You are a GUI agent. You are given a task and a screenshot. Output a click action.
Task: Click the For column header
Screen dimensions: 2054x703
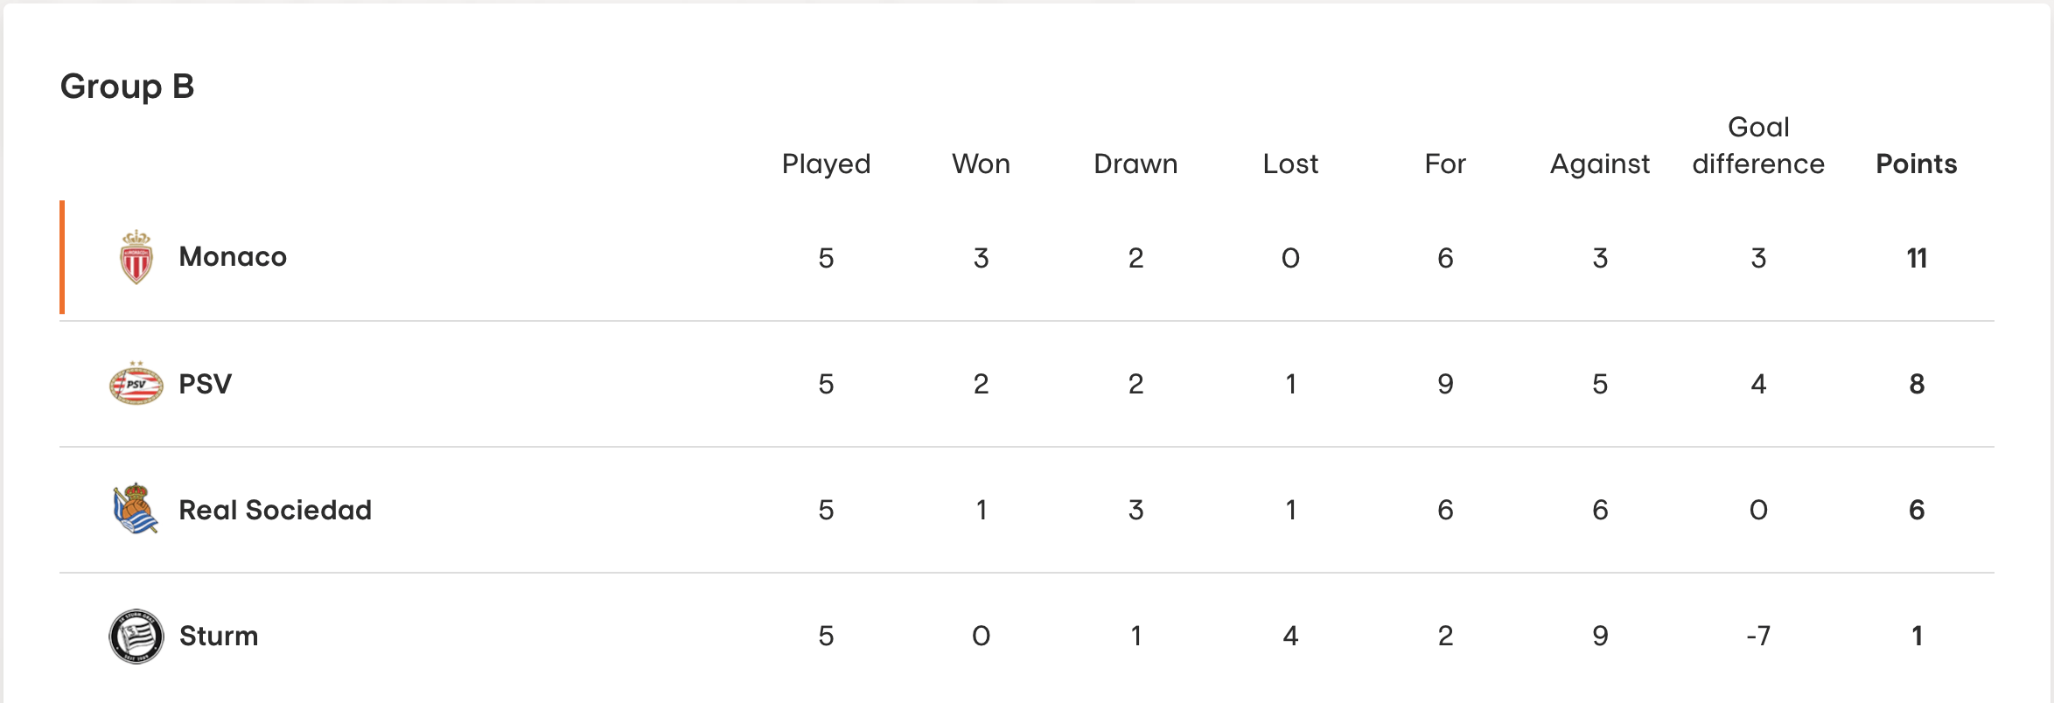1445,164
